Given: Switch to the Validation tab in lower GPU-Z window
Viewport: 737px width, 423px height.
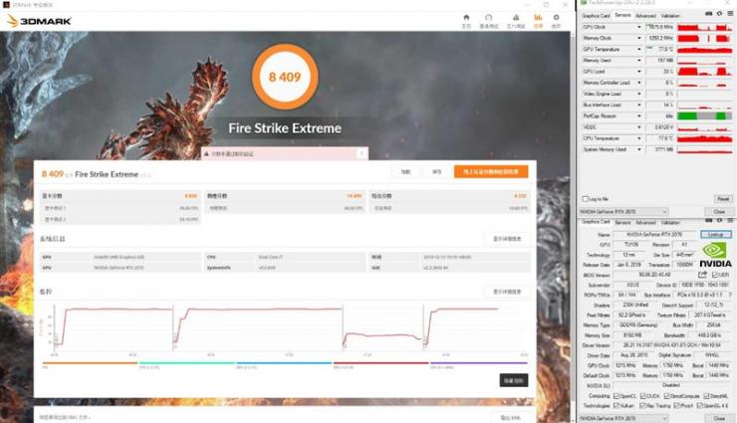Looking at the screenshot, I should point(671,224).
